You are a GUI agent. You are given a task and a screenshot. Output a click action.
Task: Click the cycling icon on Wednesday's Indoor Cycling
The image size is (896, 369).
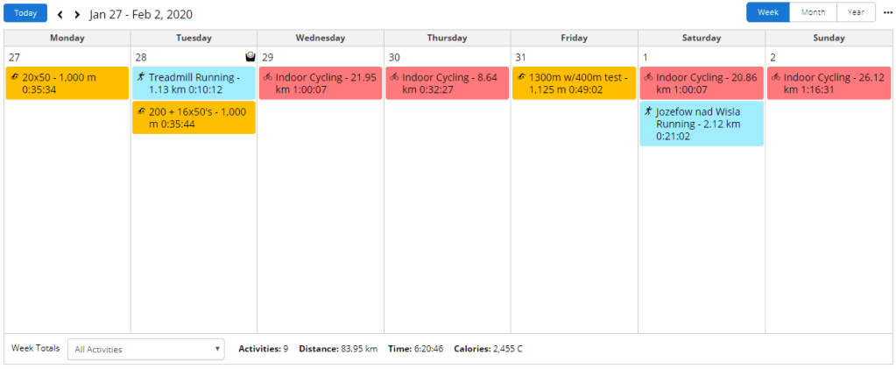[x=268, y=77]
